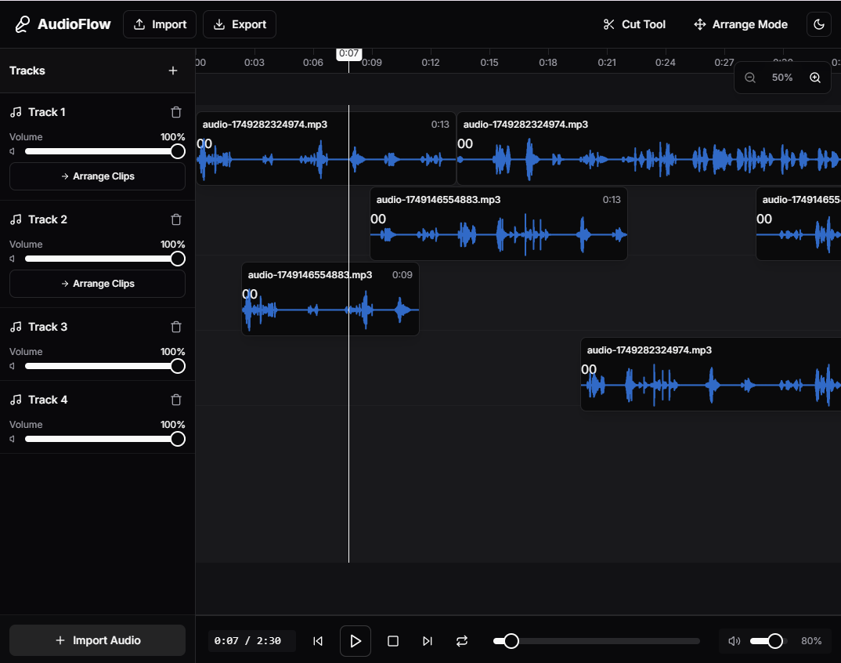The width and height of the screenshot is (841, 663).
Task: Adjust Track 1 volume slider handle
Action: (x=178, y=151)
